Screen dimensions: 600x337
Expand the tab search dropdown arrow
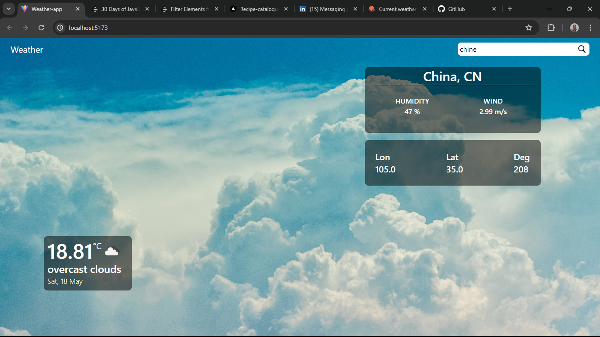click(x=8, y=9)
